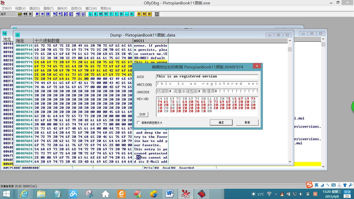The image size is (354, 199).
Task: Open Memory breakpoints with the yellow M icon
Action: click(x=144, y=14)
